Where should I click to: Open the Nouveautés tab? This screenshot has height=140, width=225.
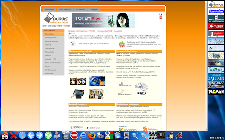81,9
